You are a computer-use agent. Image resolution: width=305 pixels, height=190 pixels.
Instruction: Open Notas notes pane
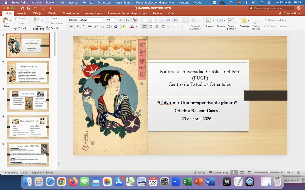(x=200, y=173)
